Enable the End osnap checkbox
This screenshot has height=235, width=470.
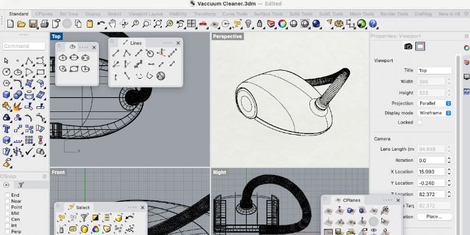point(7,195)
